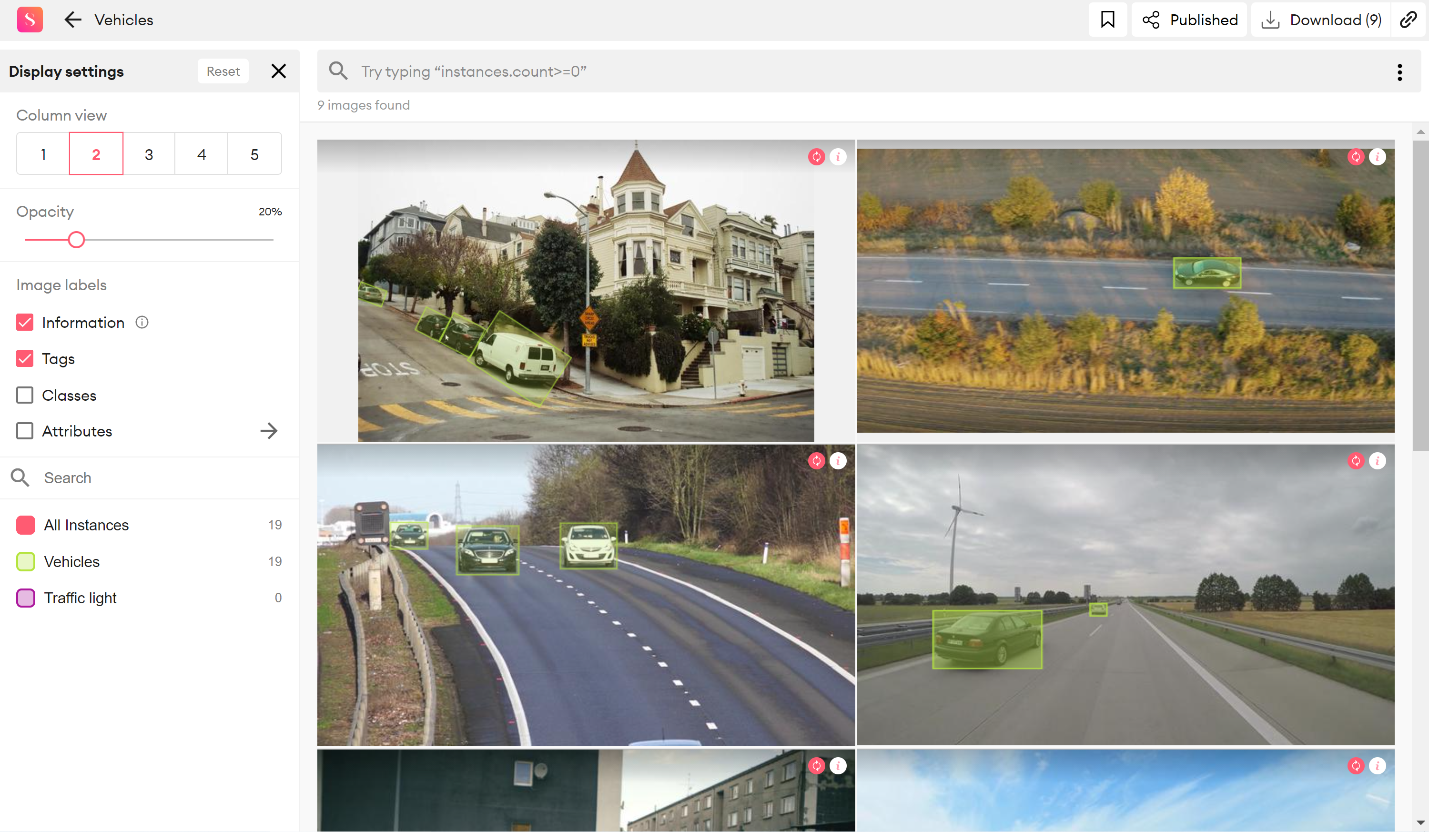Click the sidebar search magnifier icon
This screenshot has width=1429, height=832.
[x=20, y=478]
